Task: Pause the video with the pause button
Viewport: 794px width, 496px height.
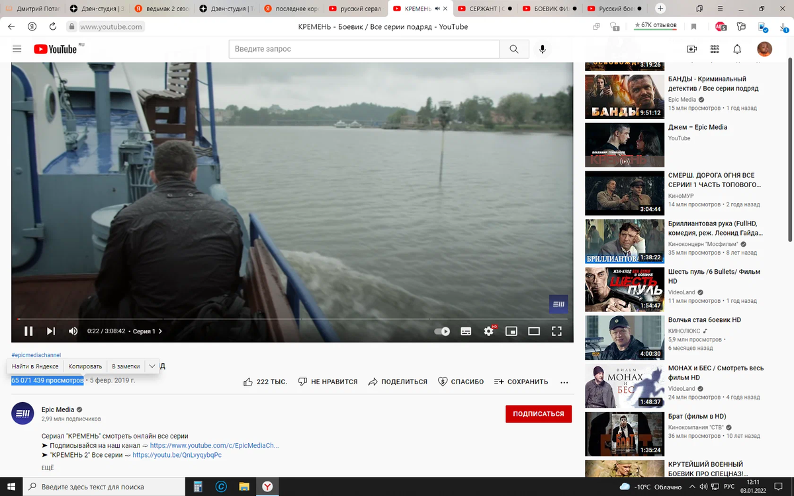Action: click(28, 331)
